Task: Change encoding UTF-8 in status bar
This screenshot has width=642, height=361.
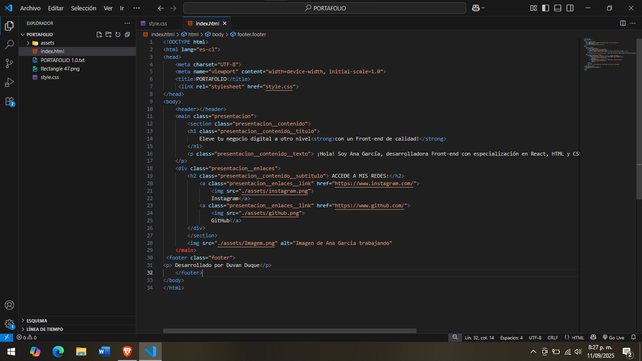Action: coord(535,337)
